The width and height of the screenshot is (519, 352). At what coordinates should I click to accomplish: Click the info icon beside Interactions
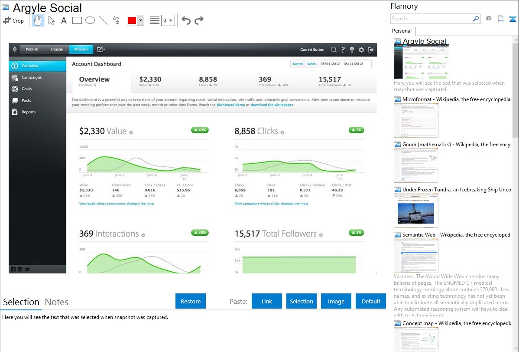pos(143,235)
